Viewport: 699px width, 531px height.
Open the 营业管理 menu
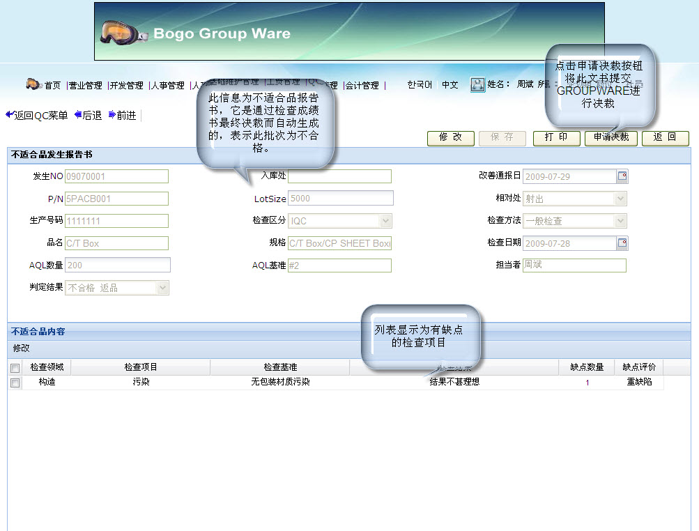84,85
